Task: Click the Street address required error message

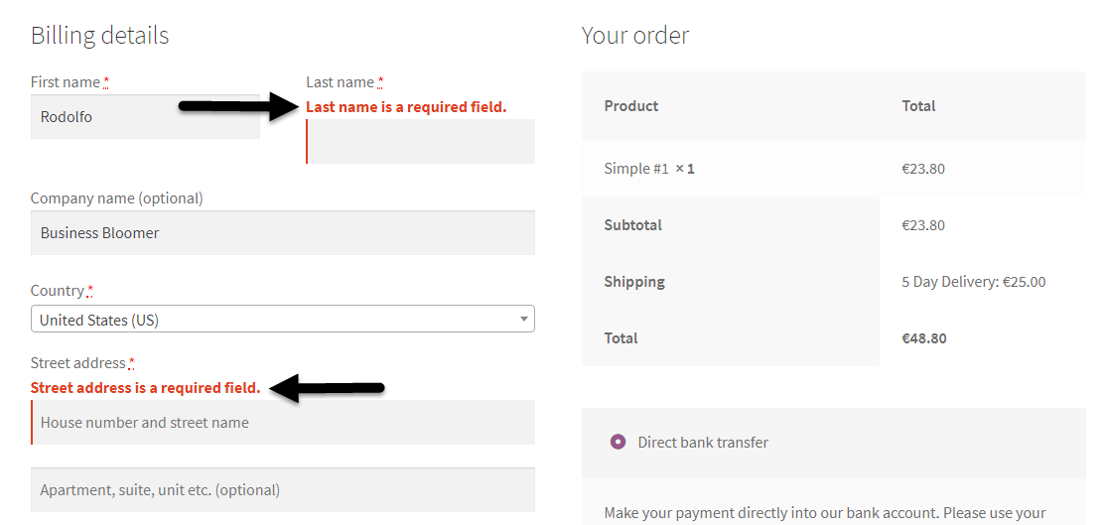Action: click(x=145, y=388)
